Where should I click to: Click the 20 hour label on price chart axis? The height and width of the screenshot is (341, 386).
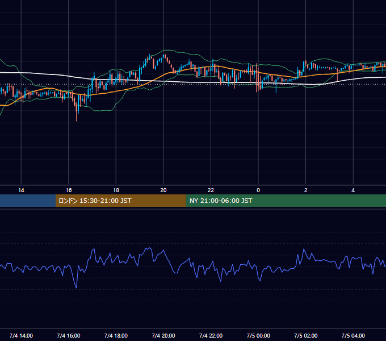[x=163, y=190]
